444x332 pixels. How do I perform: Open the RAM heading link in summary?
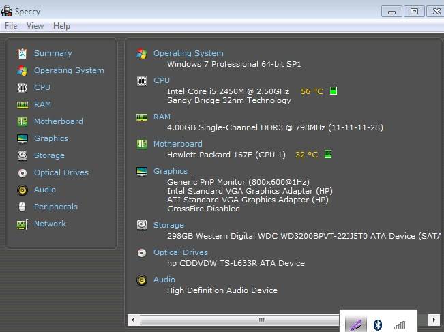162,117
